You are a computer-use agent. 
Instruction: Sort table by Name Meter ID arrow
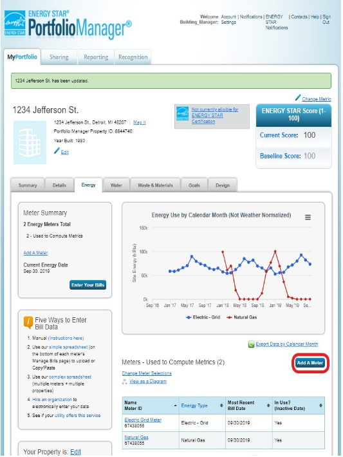[175, 406]
